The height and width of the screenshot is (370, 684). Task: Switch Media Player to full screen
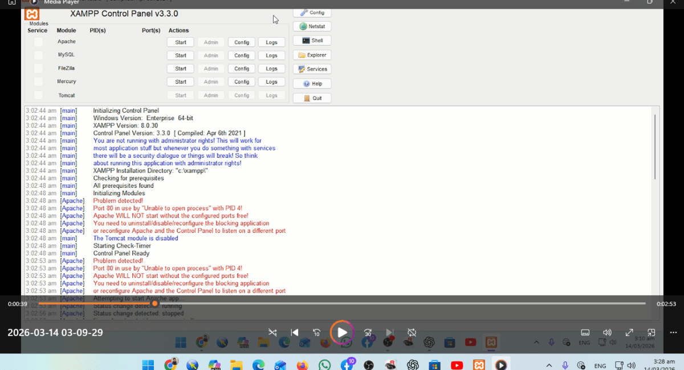pos(629,332)
